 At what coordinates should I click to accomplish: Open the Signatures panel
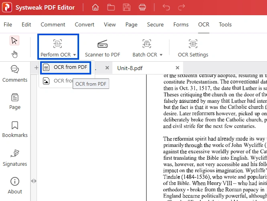(15, 158)
